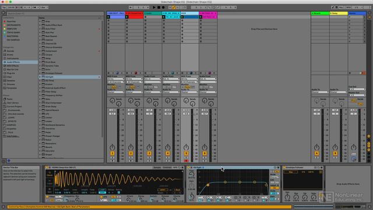Open track 3 Audio From dropdown
Viewport: 373px width, 210px height.
coord(153,79)
